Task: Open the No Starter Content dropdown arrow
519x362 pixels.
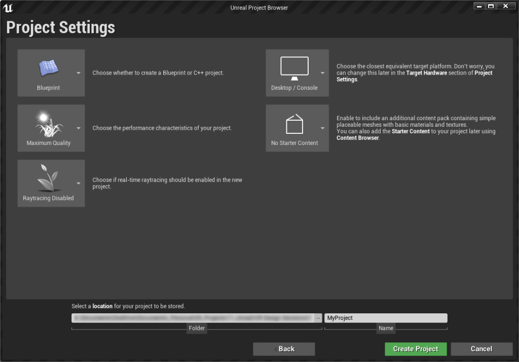Action: [322, 128]
